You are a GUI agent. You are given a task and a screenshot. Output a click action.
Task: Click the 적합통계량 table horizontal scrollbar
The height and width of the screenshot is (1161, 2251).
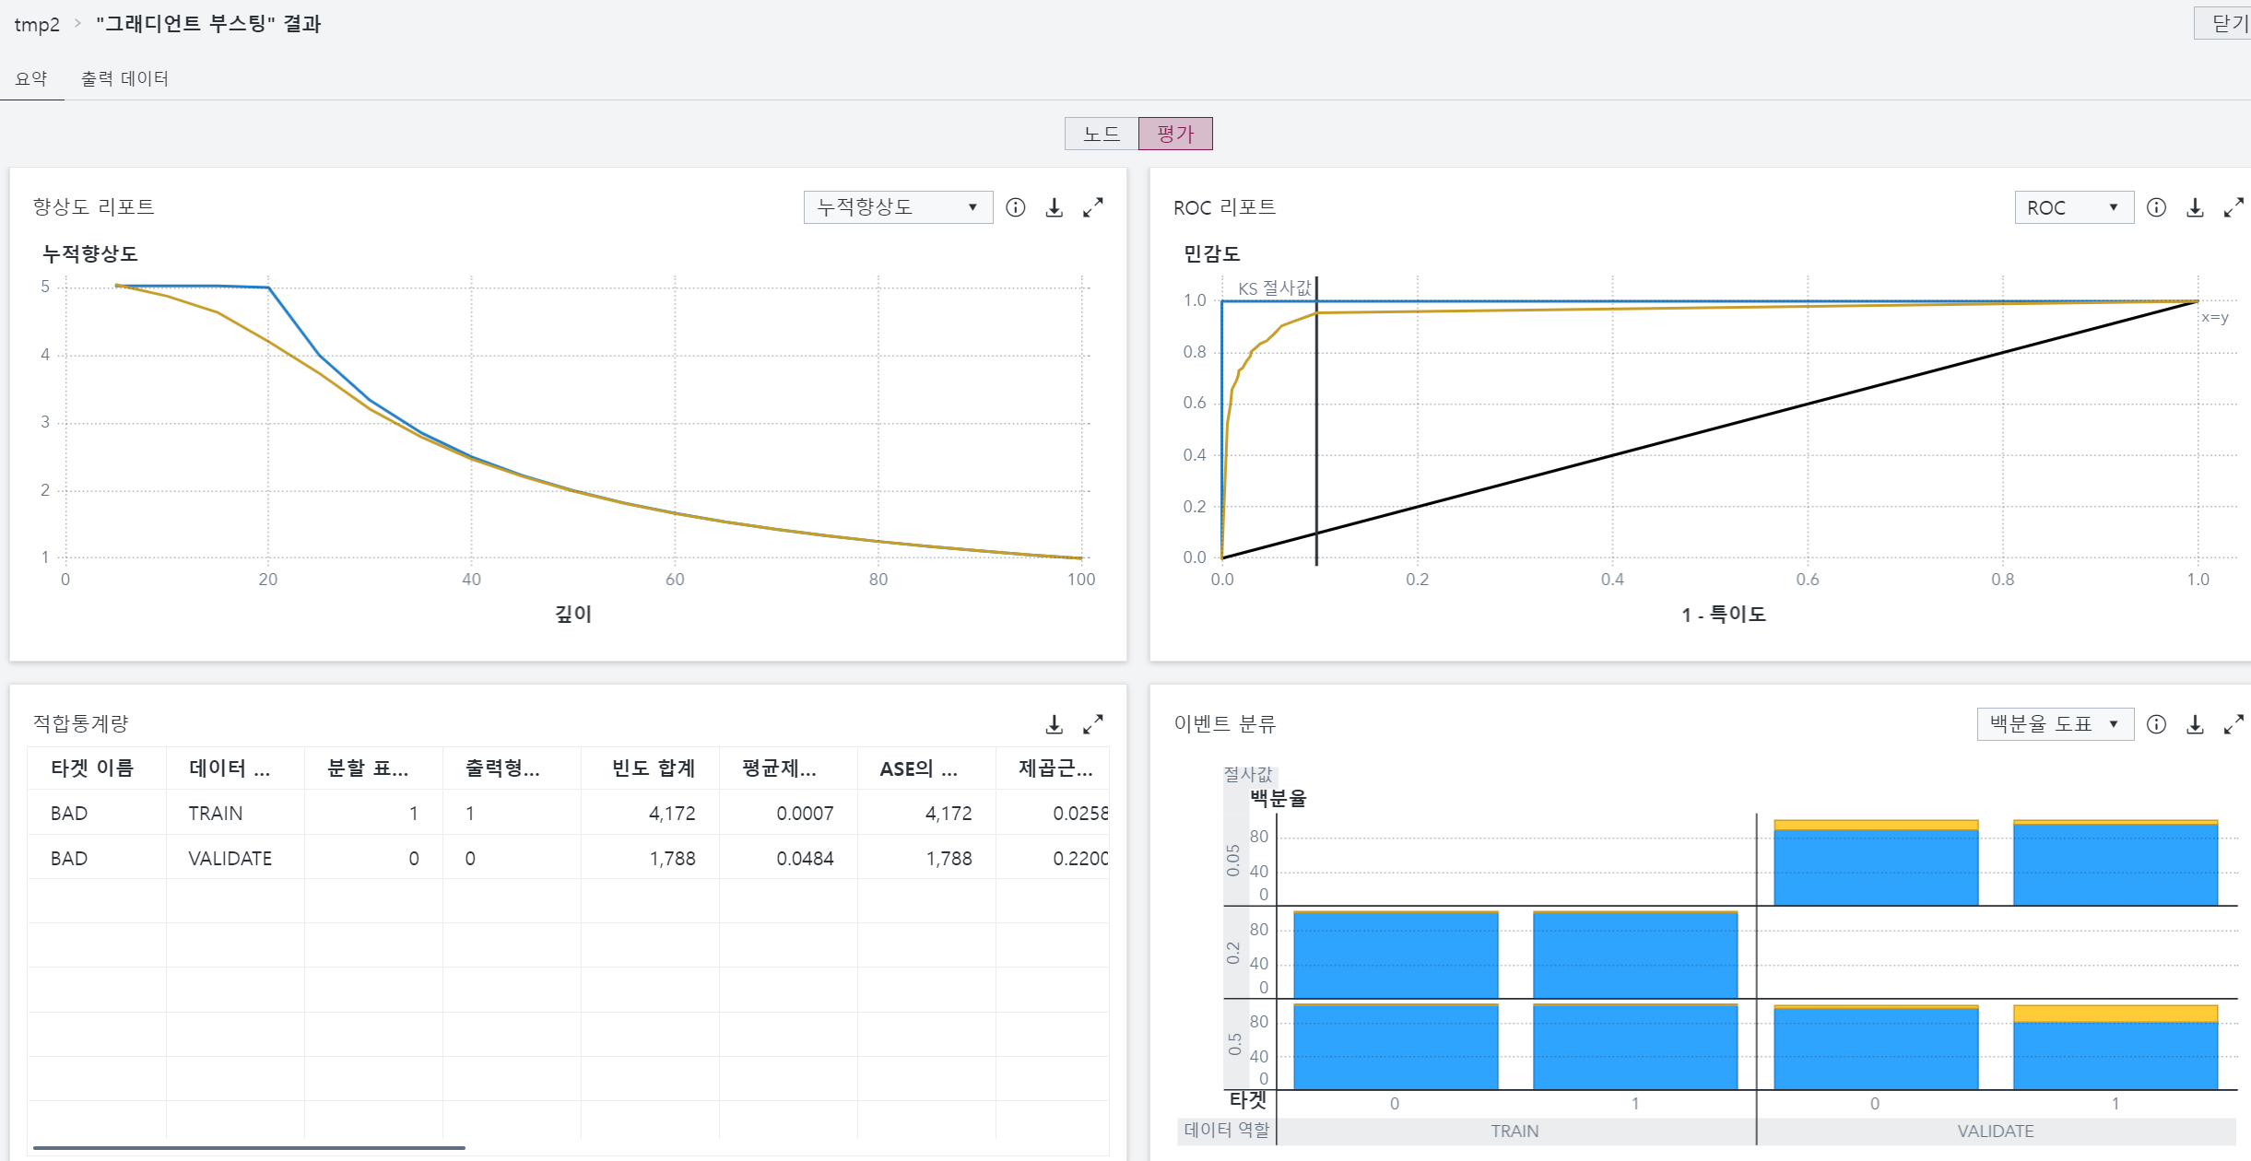[x=249, y=1148]
